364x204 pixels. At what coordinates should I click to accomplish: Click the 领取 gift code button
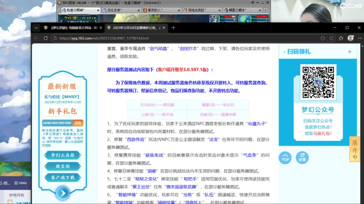tap(78, 123)
